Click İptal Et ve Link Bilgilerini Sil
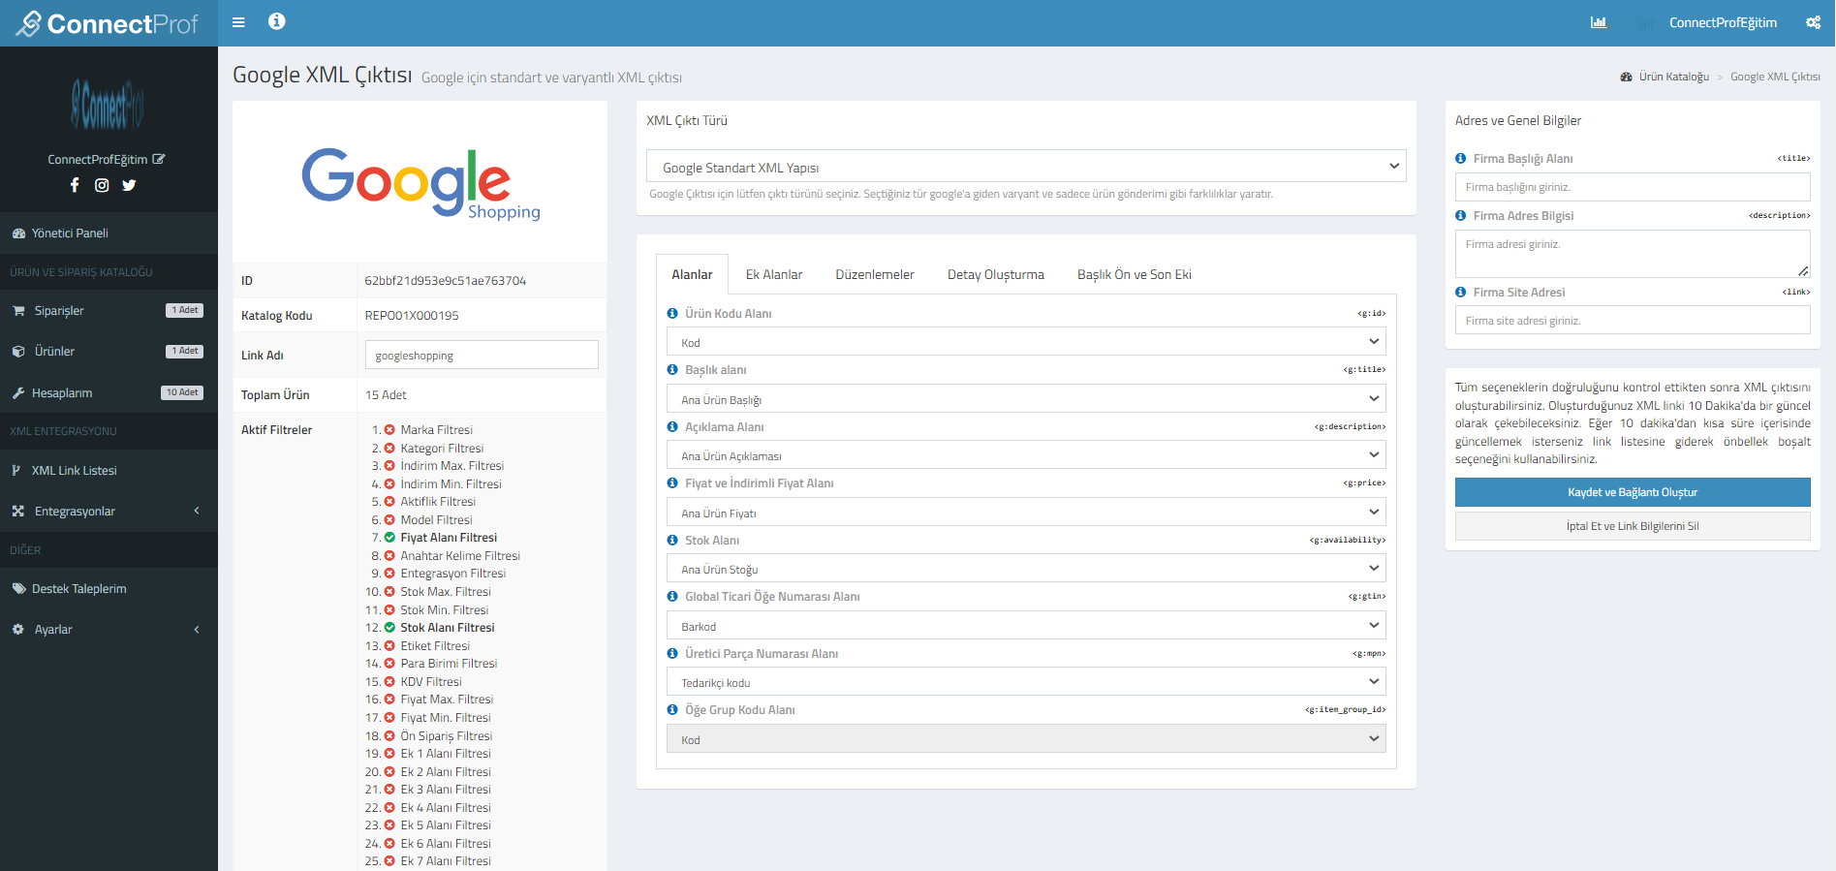The height and width of the screenshot is (871, 1836). (x=1633, y=526)
